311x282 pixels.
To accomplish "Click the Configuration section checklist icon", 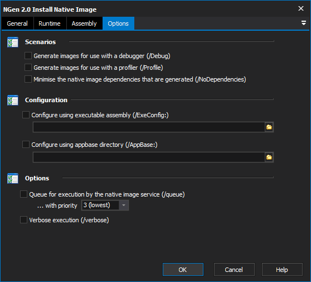I will [x=13, y=100].
